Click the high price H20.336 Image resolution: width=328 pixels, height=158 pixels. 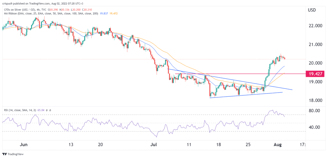click(x=64, y=10)
